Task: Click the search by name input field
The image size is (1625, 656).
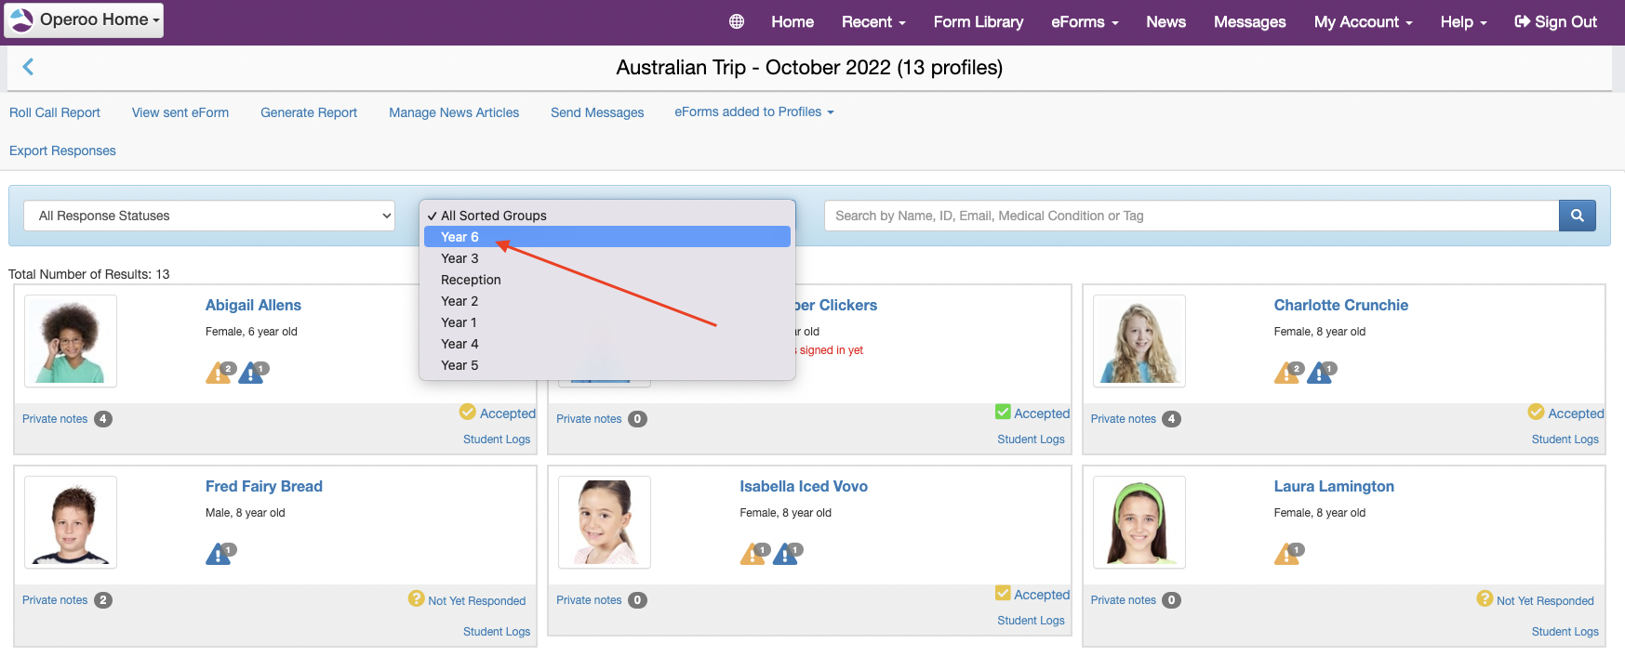Action: pos(1191,216)
